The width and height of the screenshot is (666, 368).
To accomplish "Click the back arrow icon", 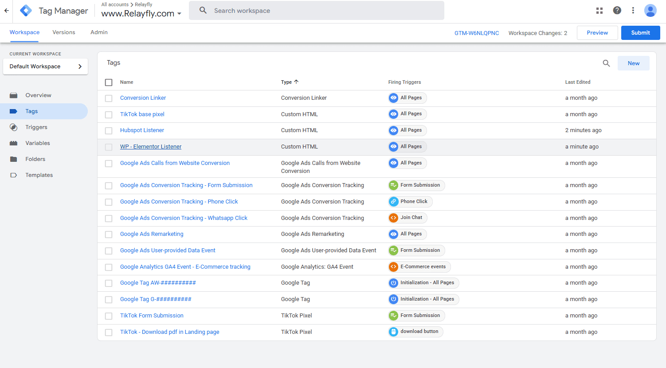I will [6, 11].
